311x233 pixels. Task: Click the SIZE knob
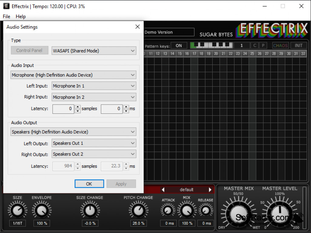coord(18,210)
